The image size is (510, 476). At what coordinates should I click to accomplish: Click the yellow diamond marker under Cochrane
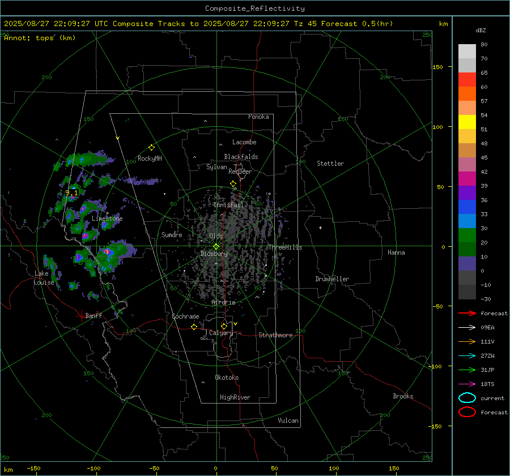click(194, 327)
